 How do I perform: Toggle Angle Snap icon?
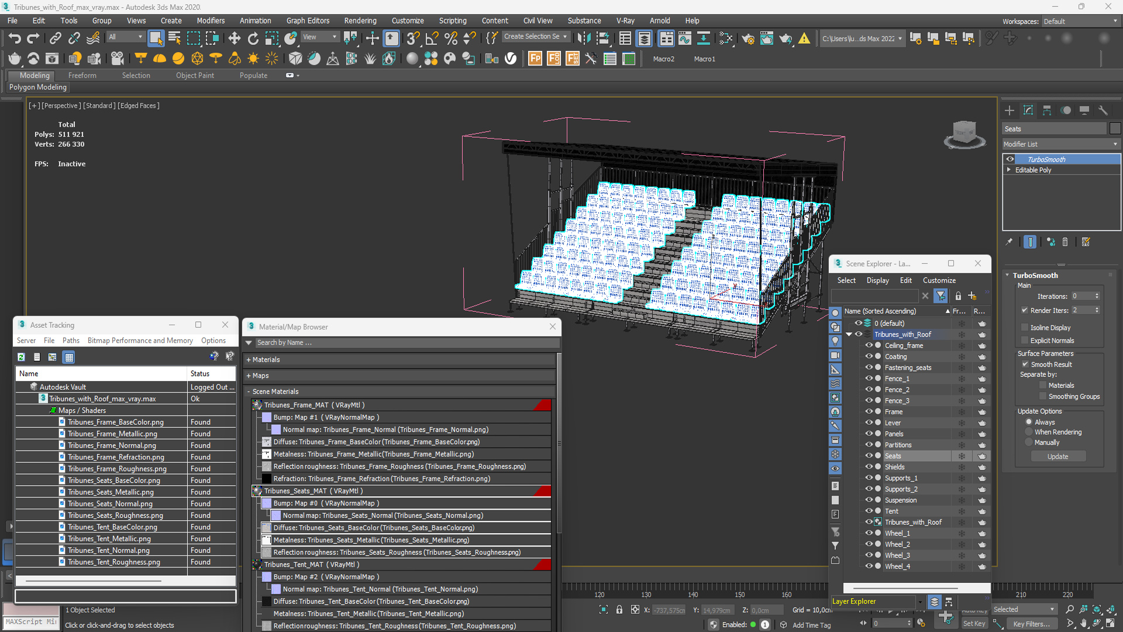click(432, 39)
